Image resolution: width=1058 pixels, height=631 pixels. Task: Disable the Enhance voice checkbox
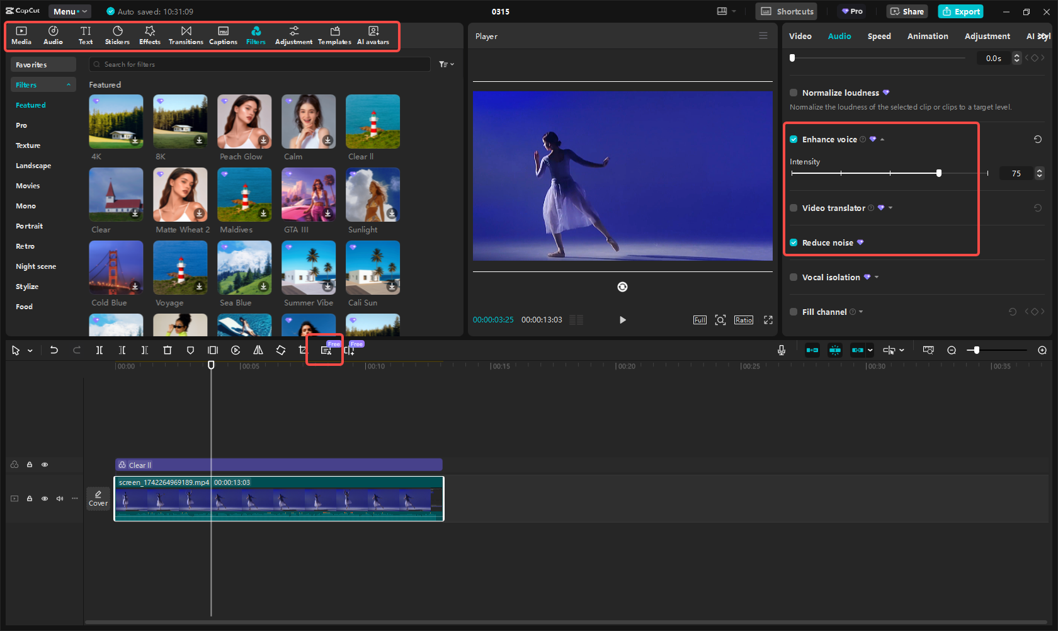(x=794, y=139)
